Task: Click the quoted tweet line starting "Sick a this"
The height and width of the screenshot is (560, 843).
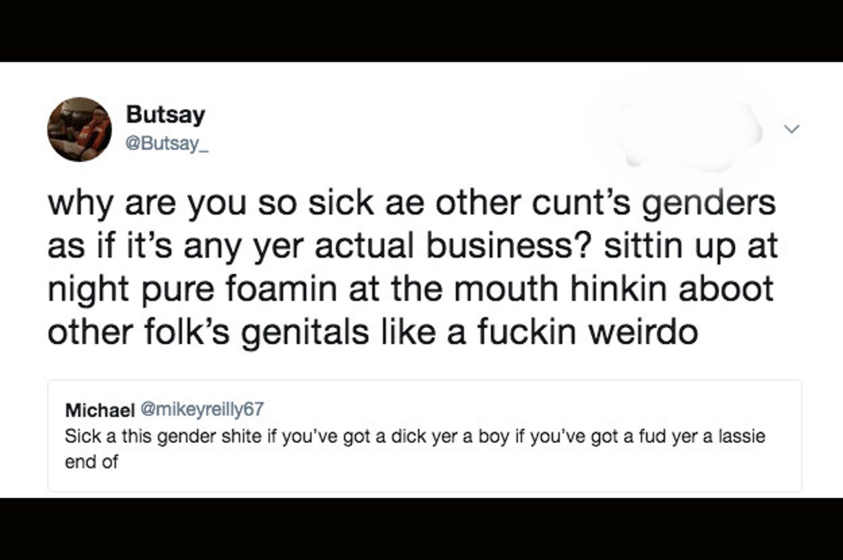Action: point(414,436)
